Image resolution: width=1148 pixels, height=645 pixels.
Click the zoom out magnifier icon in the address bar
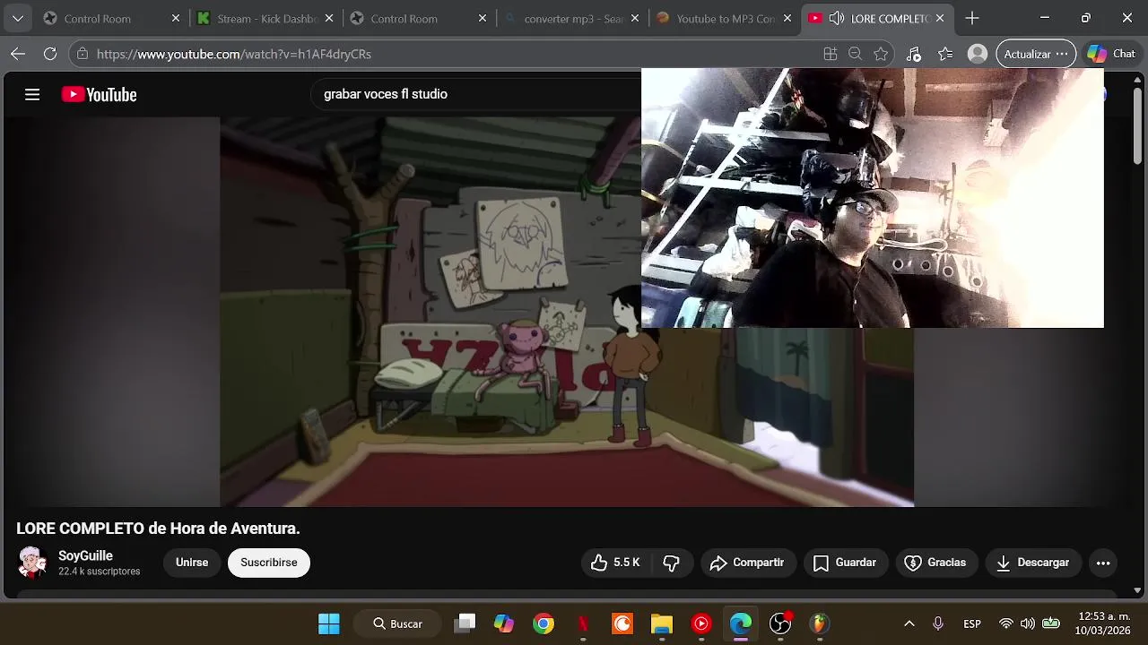(x=856, y=54)
